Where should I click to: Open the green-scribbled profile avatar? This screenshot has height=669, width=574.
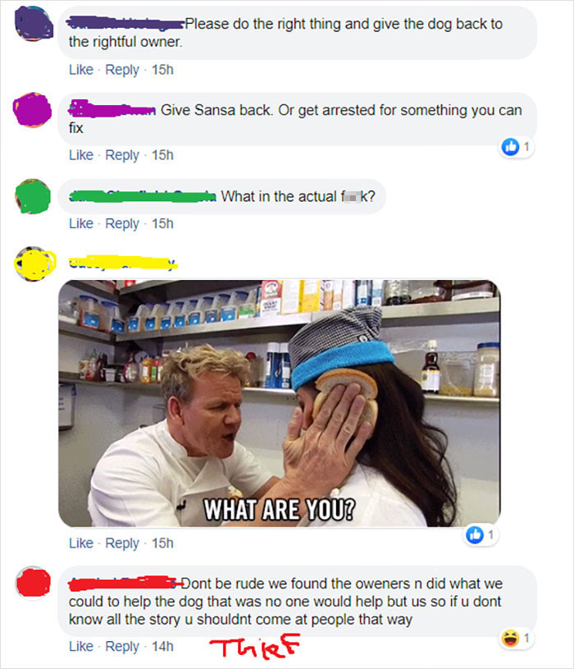33,196
